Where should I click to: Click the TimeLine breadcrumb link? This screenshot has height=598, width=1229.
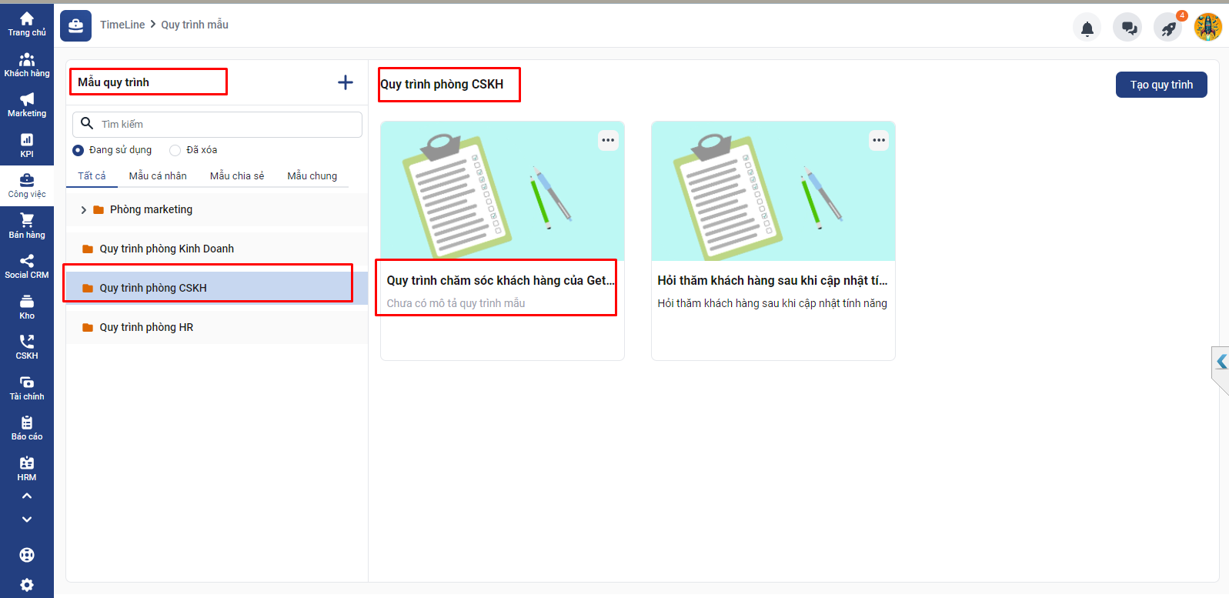point(122,25)
